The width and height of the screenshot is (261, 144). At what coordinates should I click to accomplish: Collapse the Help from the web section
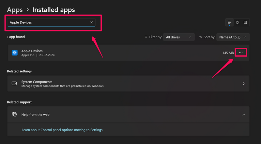243,114
